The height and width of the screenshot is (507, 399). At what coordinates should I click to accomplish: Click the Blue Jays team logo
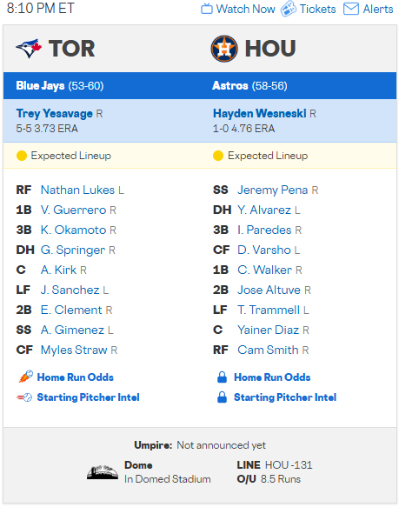(x=29, y=49)
